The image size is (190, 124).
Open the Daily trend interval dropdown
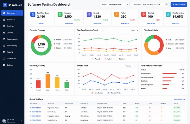135,30
